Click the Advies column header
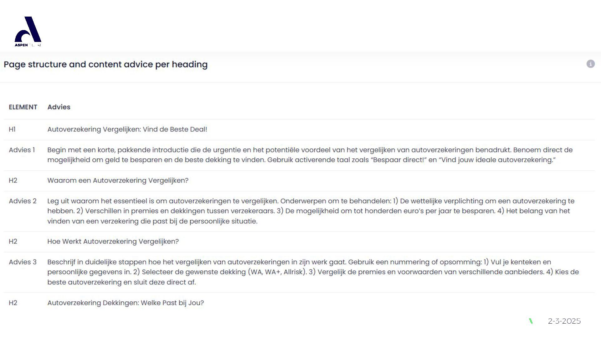The image size is (601, 338). point(59,107)
